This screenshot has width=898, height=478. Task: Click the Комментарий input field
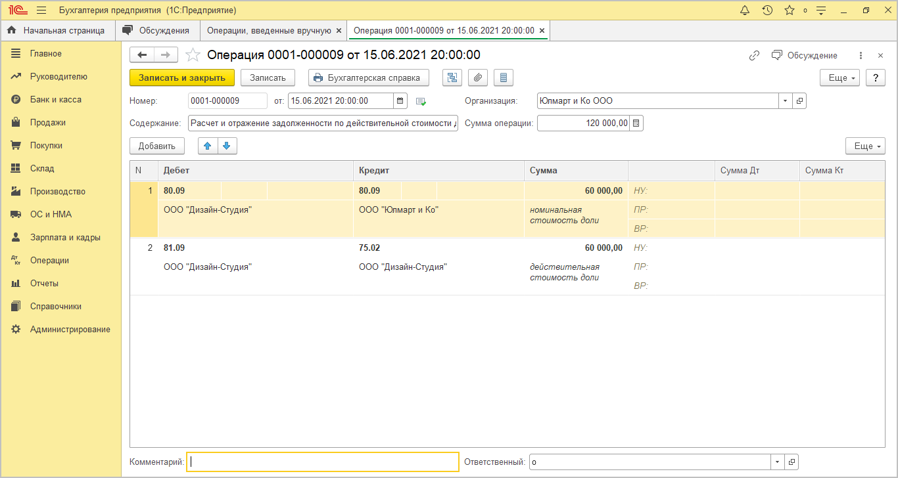coord(323,462)
